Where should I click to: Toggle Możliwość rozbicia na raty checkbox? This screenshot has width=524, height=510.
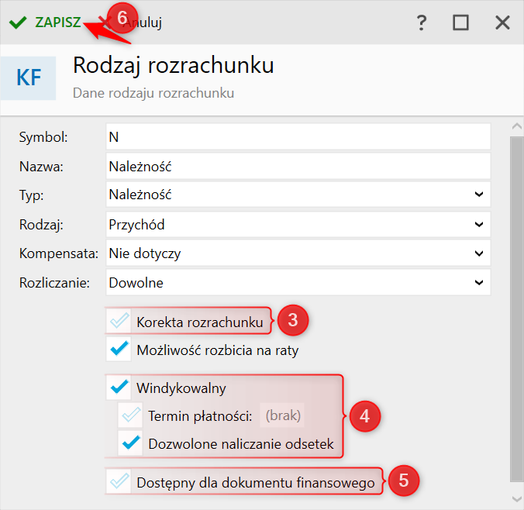click(x=119, y=350)
